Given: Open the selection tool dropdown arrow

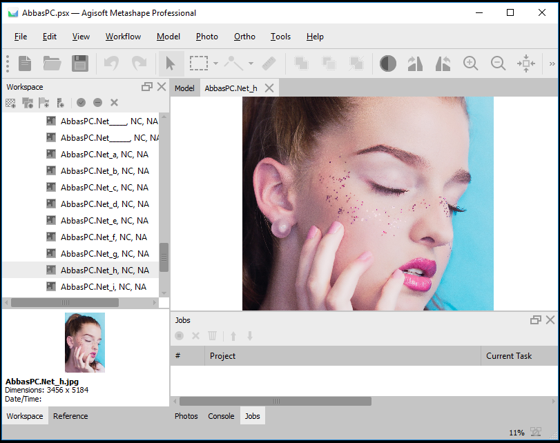Looking at the screenshot, I should point(215,63).
